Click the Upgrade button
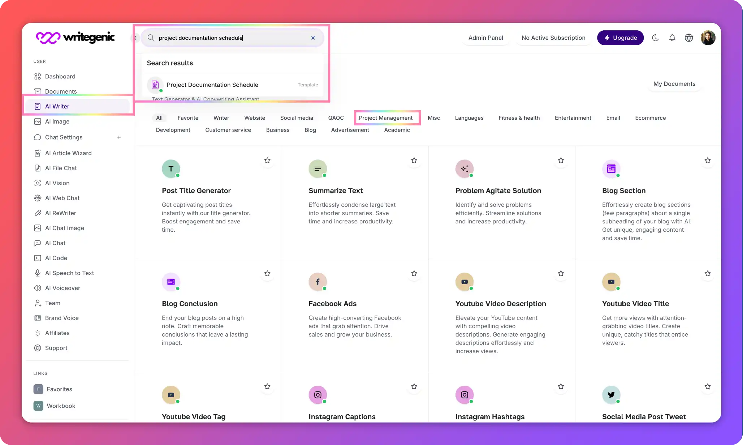This screenshot has height=445, width=743. [620, 38]
